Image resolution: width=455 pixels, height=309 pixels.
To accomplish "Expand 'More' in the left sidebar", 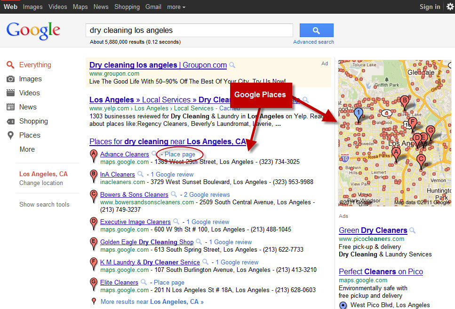I will pos(27,149).
